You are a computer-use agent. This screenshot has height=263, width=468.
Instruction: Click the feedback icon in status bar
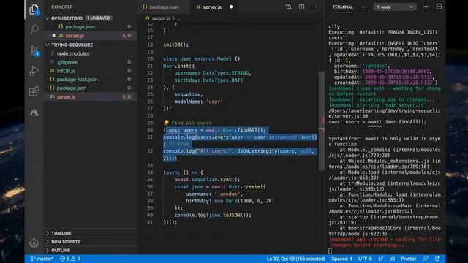click(426, 259)
